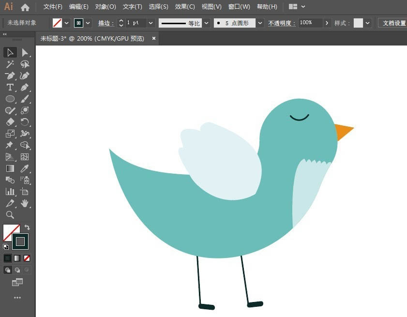Open the 文件(F) menu
The width and height of the screenshot is (407, 317).
click(x=53, y=7)
